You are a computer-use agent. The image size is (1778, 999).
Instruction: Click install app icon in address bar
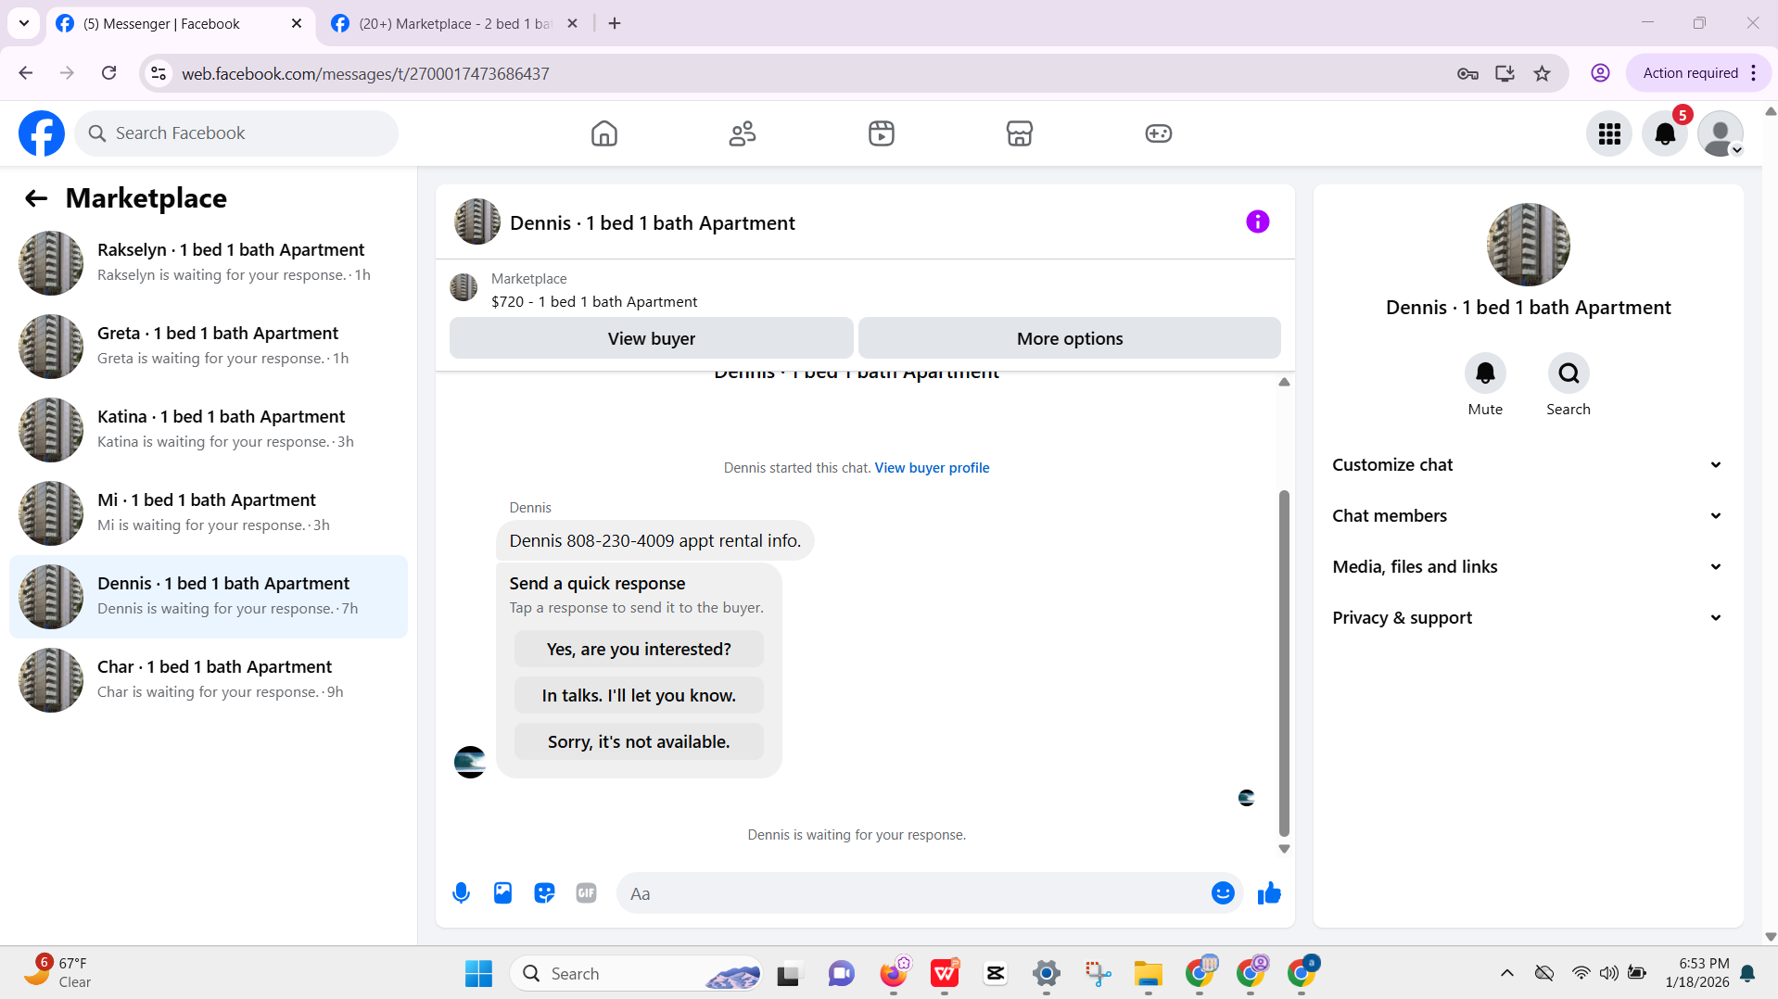click(x=1505, y=73)
